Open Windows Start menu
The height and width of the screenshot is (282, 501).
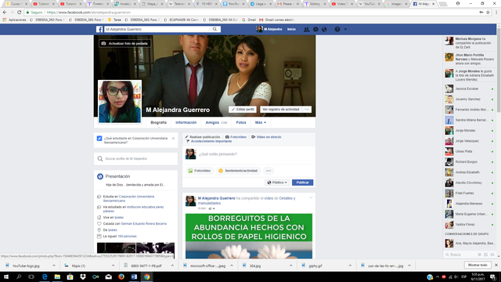tap(6, 277)
